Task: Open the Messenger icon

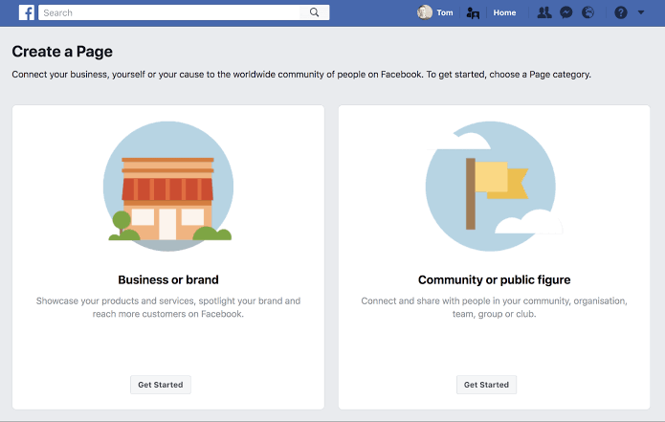Action: tap(565, 12)
